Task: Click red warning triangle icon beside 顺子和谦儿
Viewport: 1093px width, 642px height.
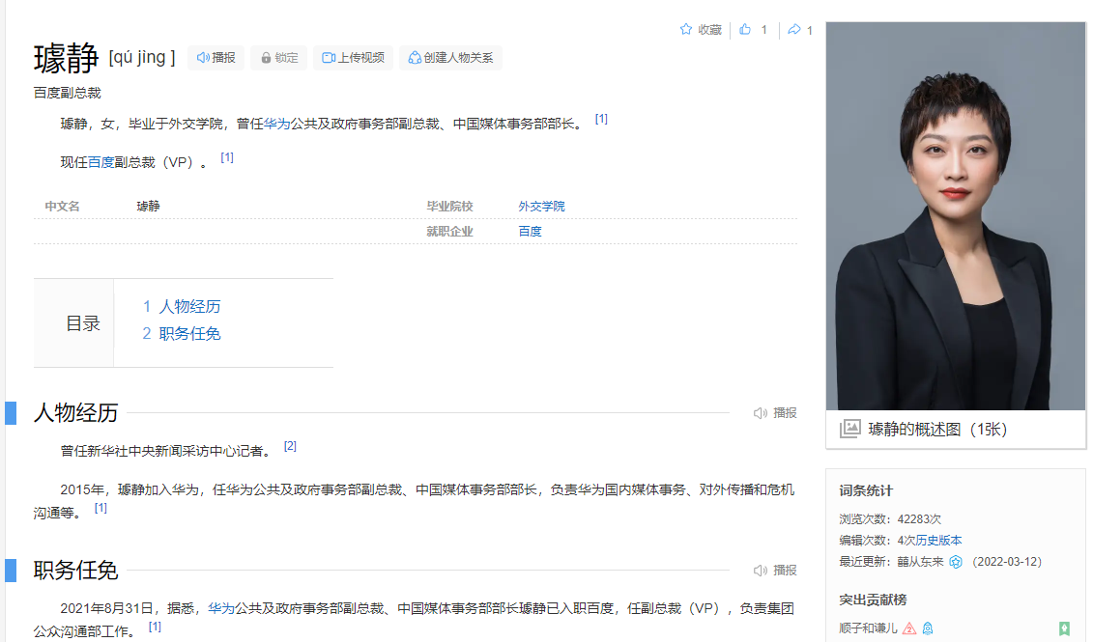Action: coord(909,628)
